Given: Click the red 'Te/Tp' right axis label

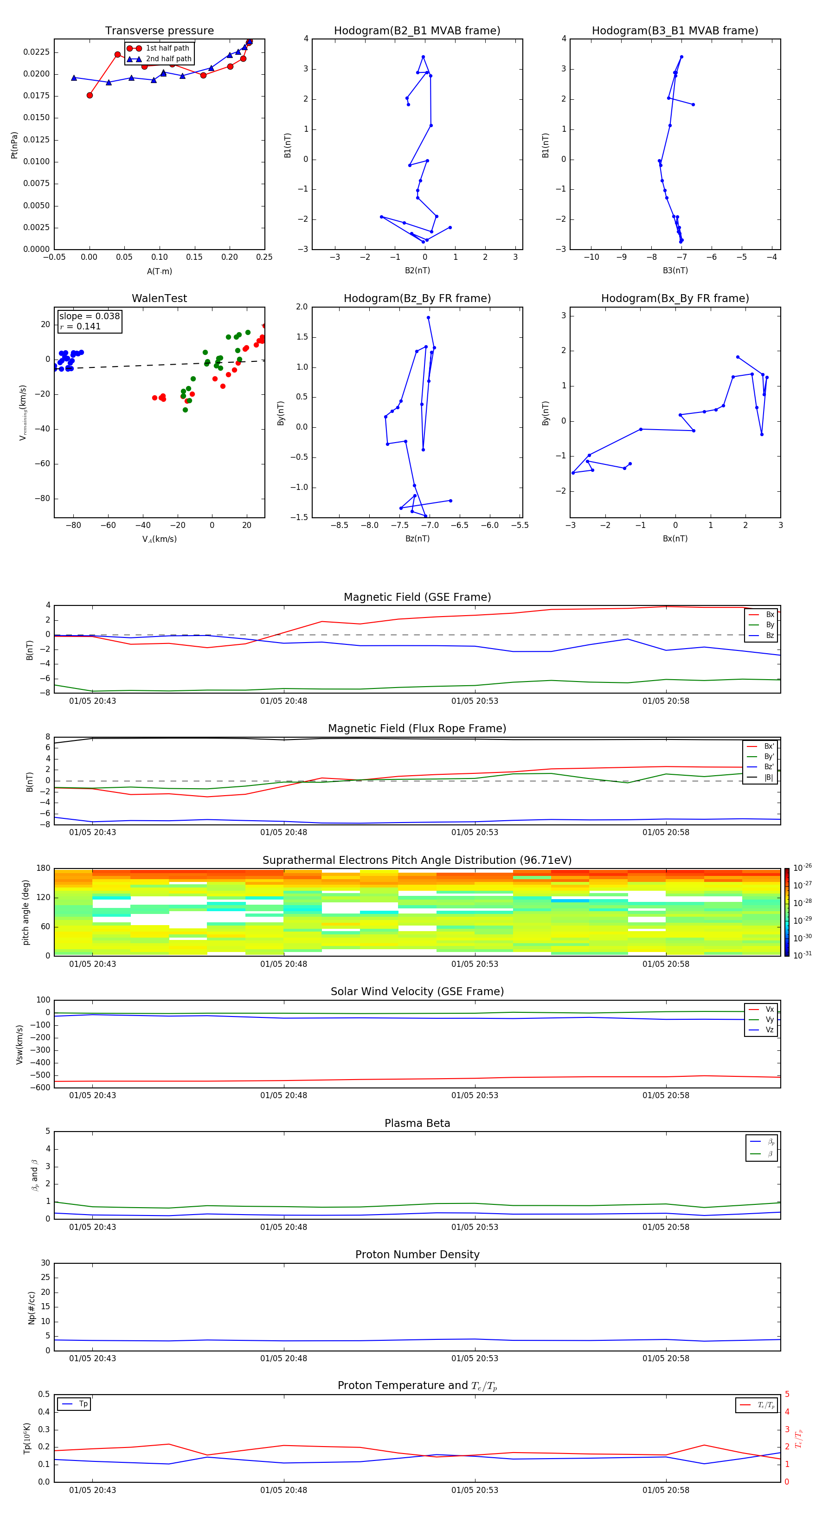Looking at the screenshot, I should (x=798, y=1438).
